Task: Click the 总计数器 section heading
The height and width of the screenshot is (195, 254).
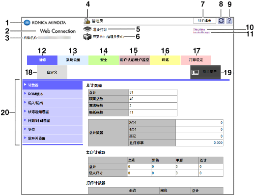Action: pyautogui.click(x=94, y=85)
